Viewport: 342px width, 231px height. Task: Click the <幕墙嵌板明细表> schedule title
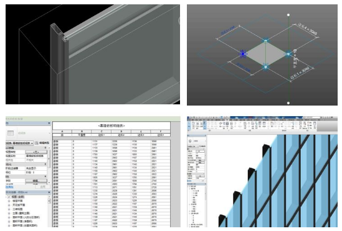(112, 125)
